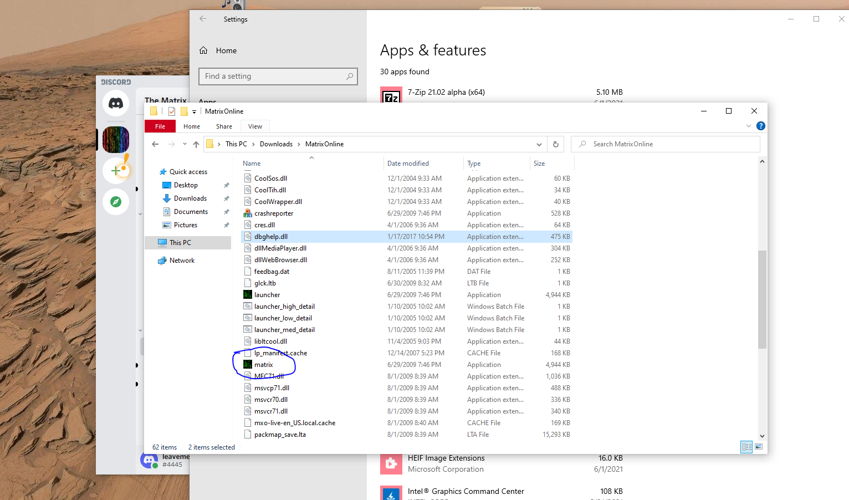Switch to the View ribbon tab
849x500 pixels.
click(x=255, y=126)
